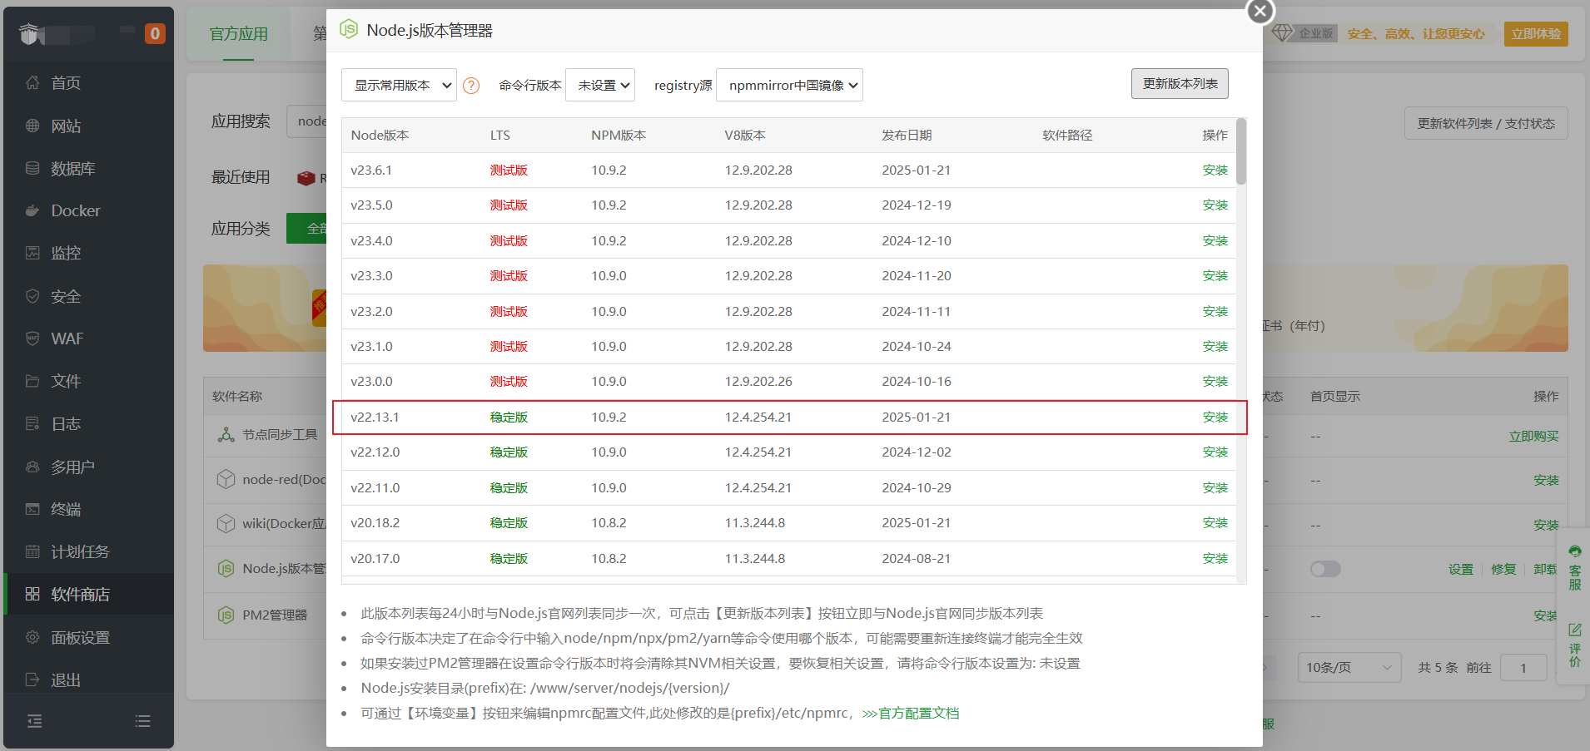Open the 显示常用版本 dropdown

pyautogui.click(x=399, y=85)
